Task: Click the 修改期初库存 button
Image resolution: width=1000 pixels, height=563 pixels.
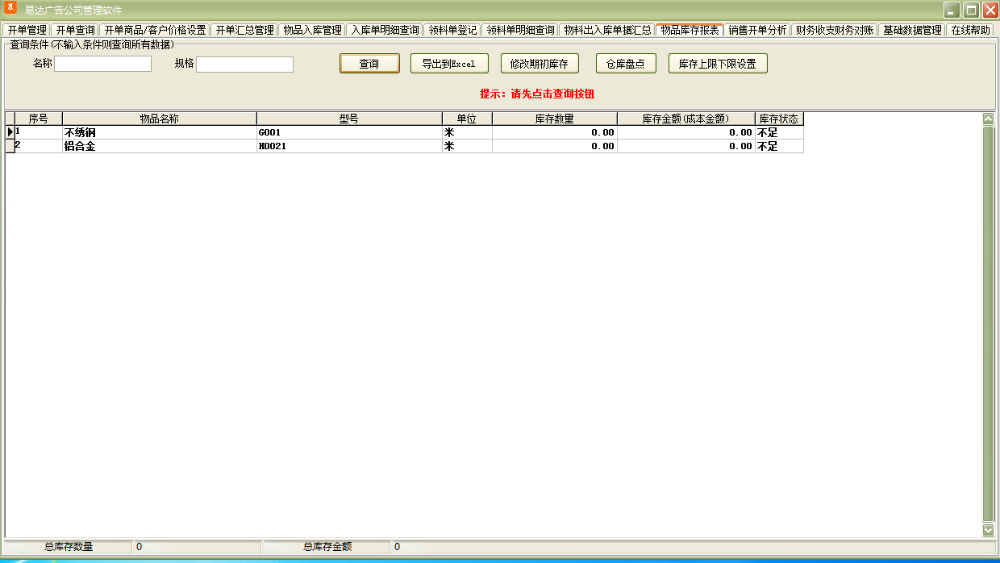Action: pyautogui.click(x=540, y=64)
